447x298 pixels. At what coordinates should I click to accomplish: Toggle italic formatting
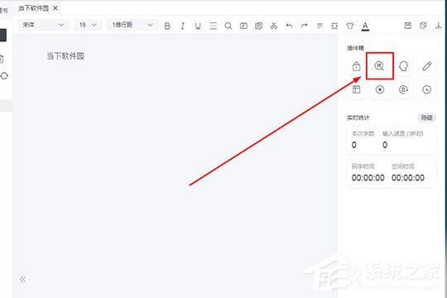point(182,26)
